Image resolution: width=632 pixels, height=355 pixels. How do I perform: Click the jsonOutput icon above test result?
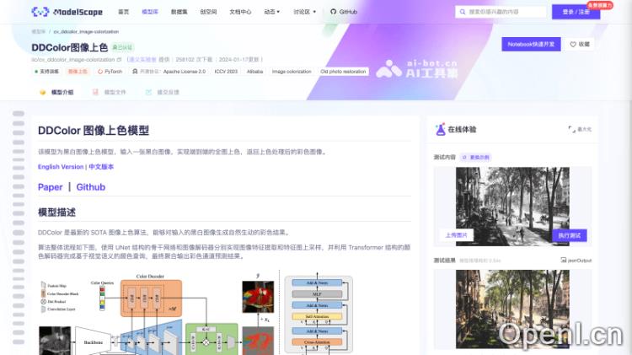point(563,260)
